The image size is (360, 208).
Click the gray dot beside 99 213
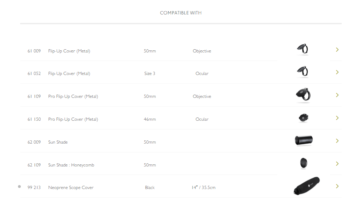[x=19, y=187]
